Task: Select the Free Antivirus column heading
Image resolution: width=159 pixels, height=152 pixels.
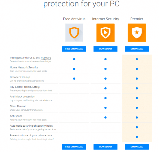Action: (x=74, y=19)
